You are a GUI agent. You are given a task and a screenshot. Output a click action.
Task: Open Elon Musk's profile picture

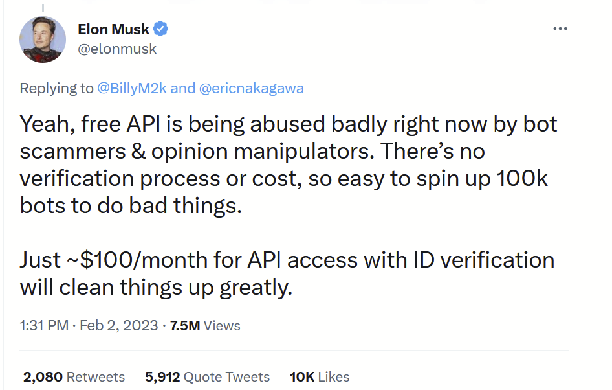pos(43,40)
